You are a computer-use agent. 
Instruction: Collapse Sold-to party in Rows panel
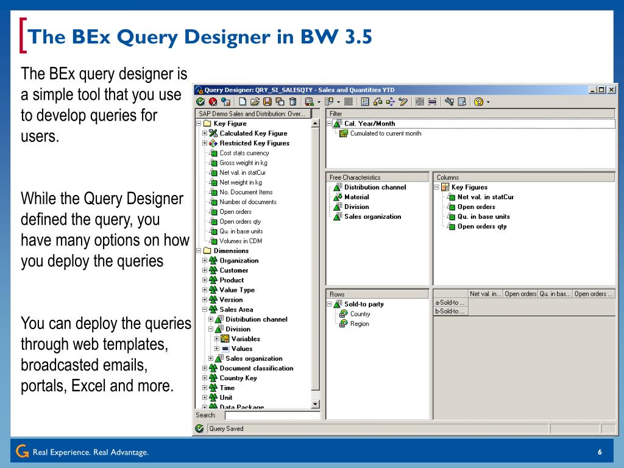pos(330,304)
